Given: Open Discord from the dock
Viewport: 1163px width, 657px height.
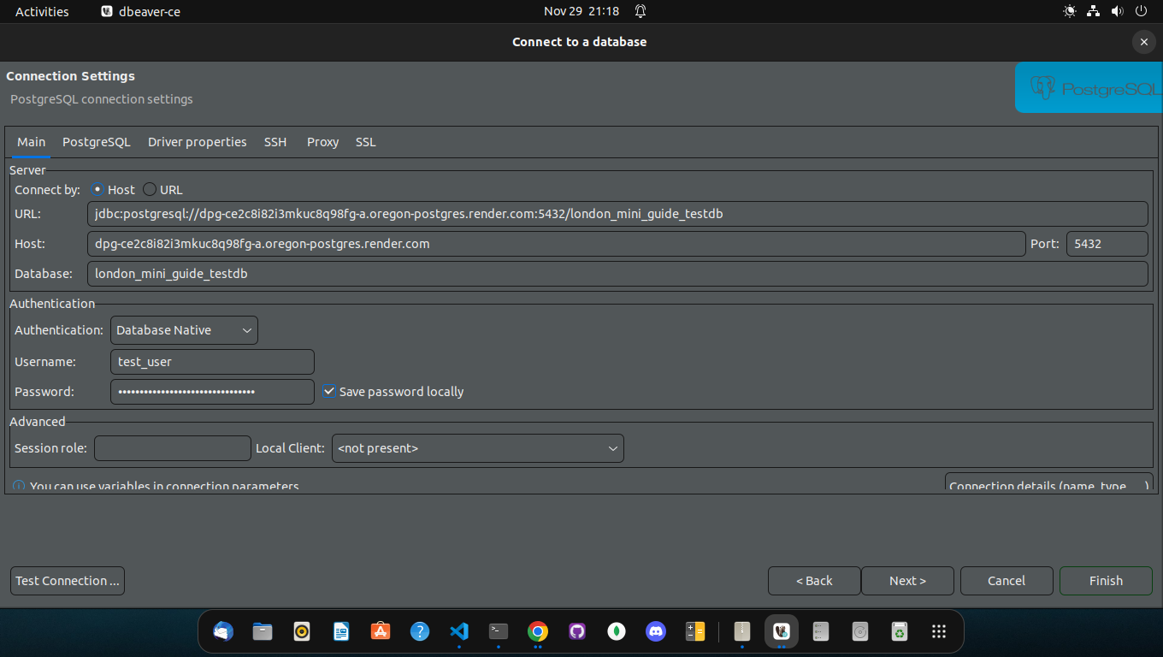Looking at the screenshot, I should pyautogui.click(x=656, y=631).
